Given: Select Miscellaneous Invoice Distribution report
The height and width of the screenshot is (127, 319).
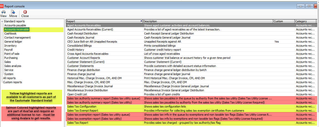Looking at the screenshot, I should tap(191, 90).
